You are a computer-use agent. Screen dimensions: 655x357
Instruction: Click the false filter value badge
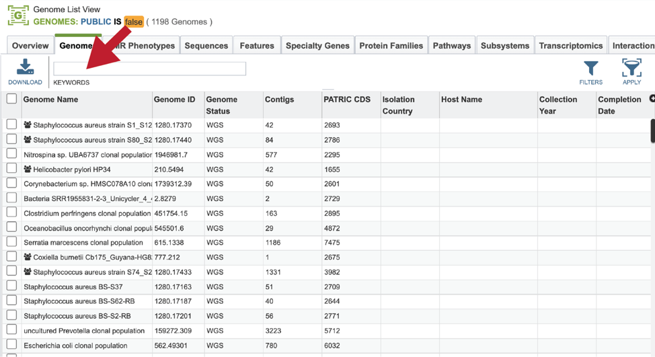(x=134, y=22)
